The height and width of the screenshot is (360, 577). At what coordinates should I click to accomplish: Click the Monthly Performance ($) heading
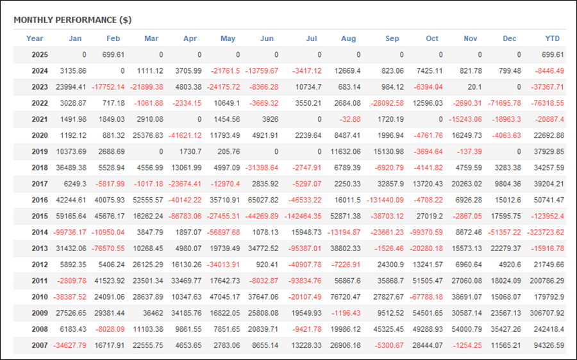[72, 20]
